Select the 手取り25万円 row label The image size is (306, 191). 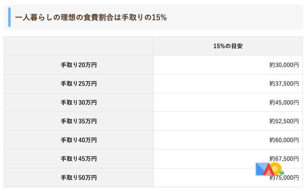pyautogui.click(x=79, y=84)
